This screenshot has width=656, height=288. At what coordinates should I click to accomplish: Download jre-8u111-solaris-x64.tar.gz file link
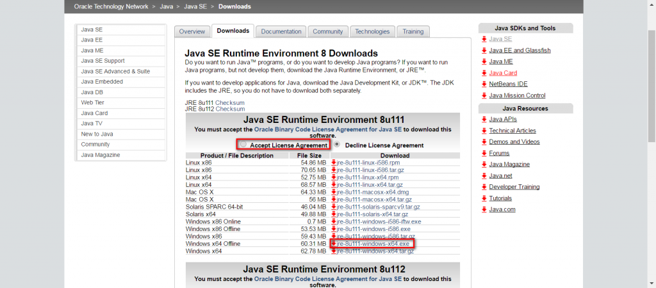click(x=372, y=214)
